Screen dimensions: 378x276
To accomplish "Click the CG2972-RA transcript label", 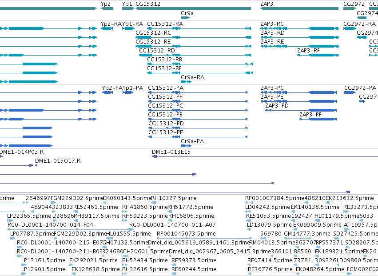I will tap(360, 24).
